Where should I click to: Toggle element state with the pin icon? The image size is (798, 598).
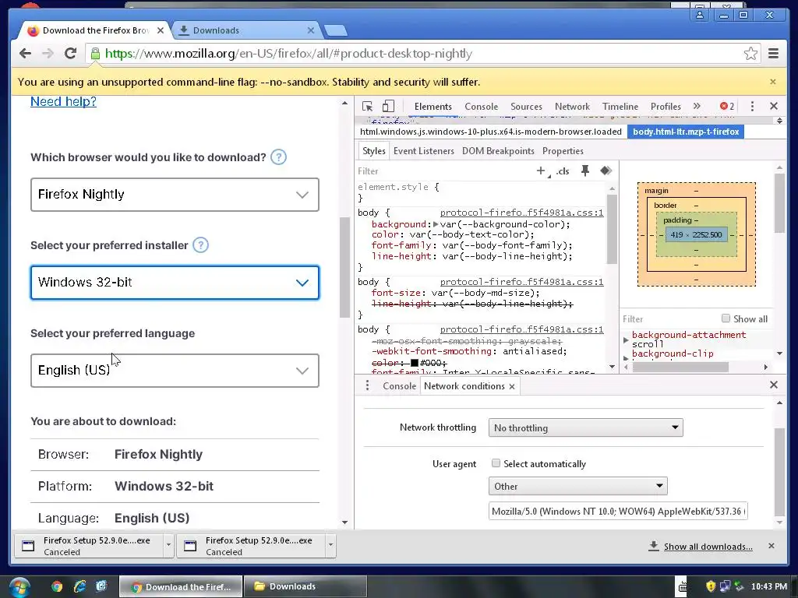pyautogui.click(x=585, y=171)
